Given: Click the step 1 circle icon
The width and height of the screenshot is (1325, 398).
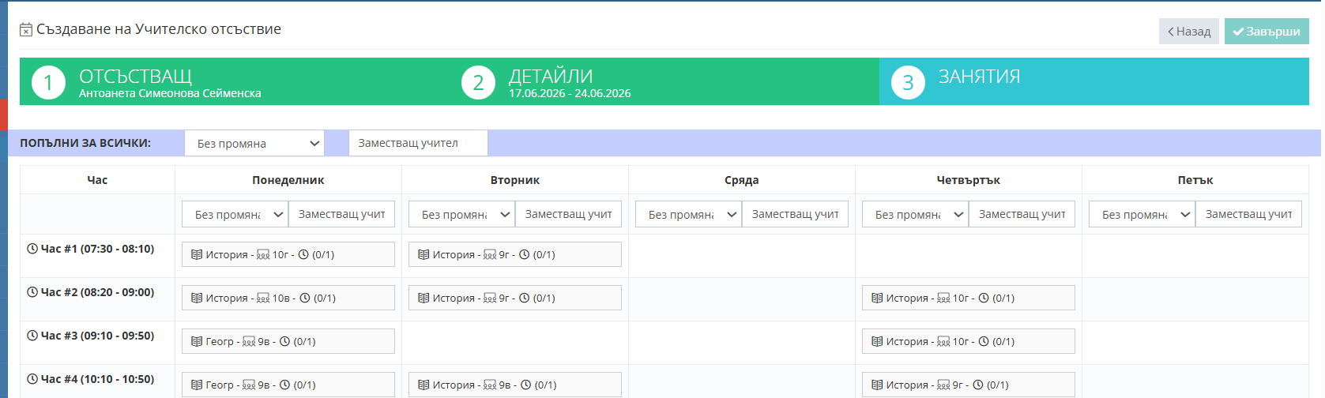Looking at the screenshot, I should click(48, 83).
